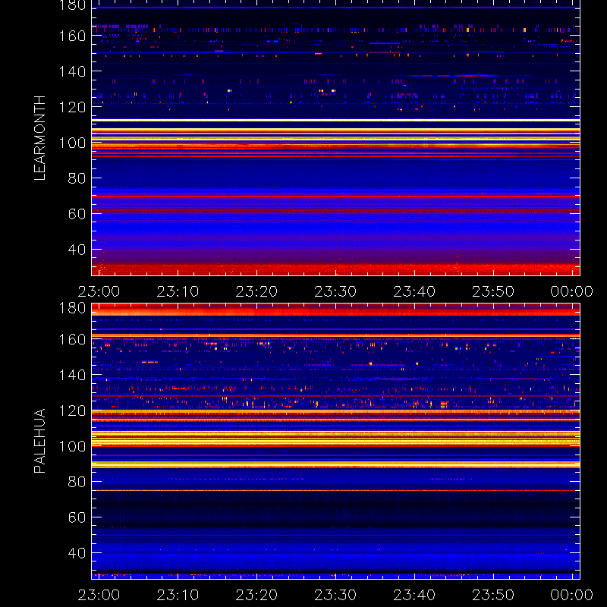Click the Learmonth spectrogram plot area
This screenshot has width=607, height=607.
335,138
